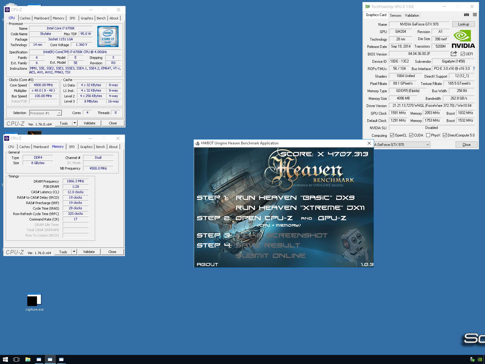This screenshot has width=485, height=364.
Task: Click Run Heaven "Basic" DX9
Action: click(x=295, y=198)
